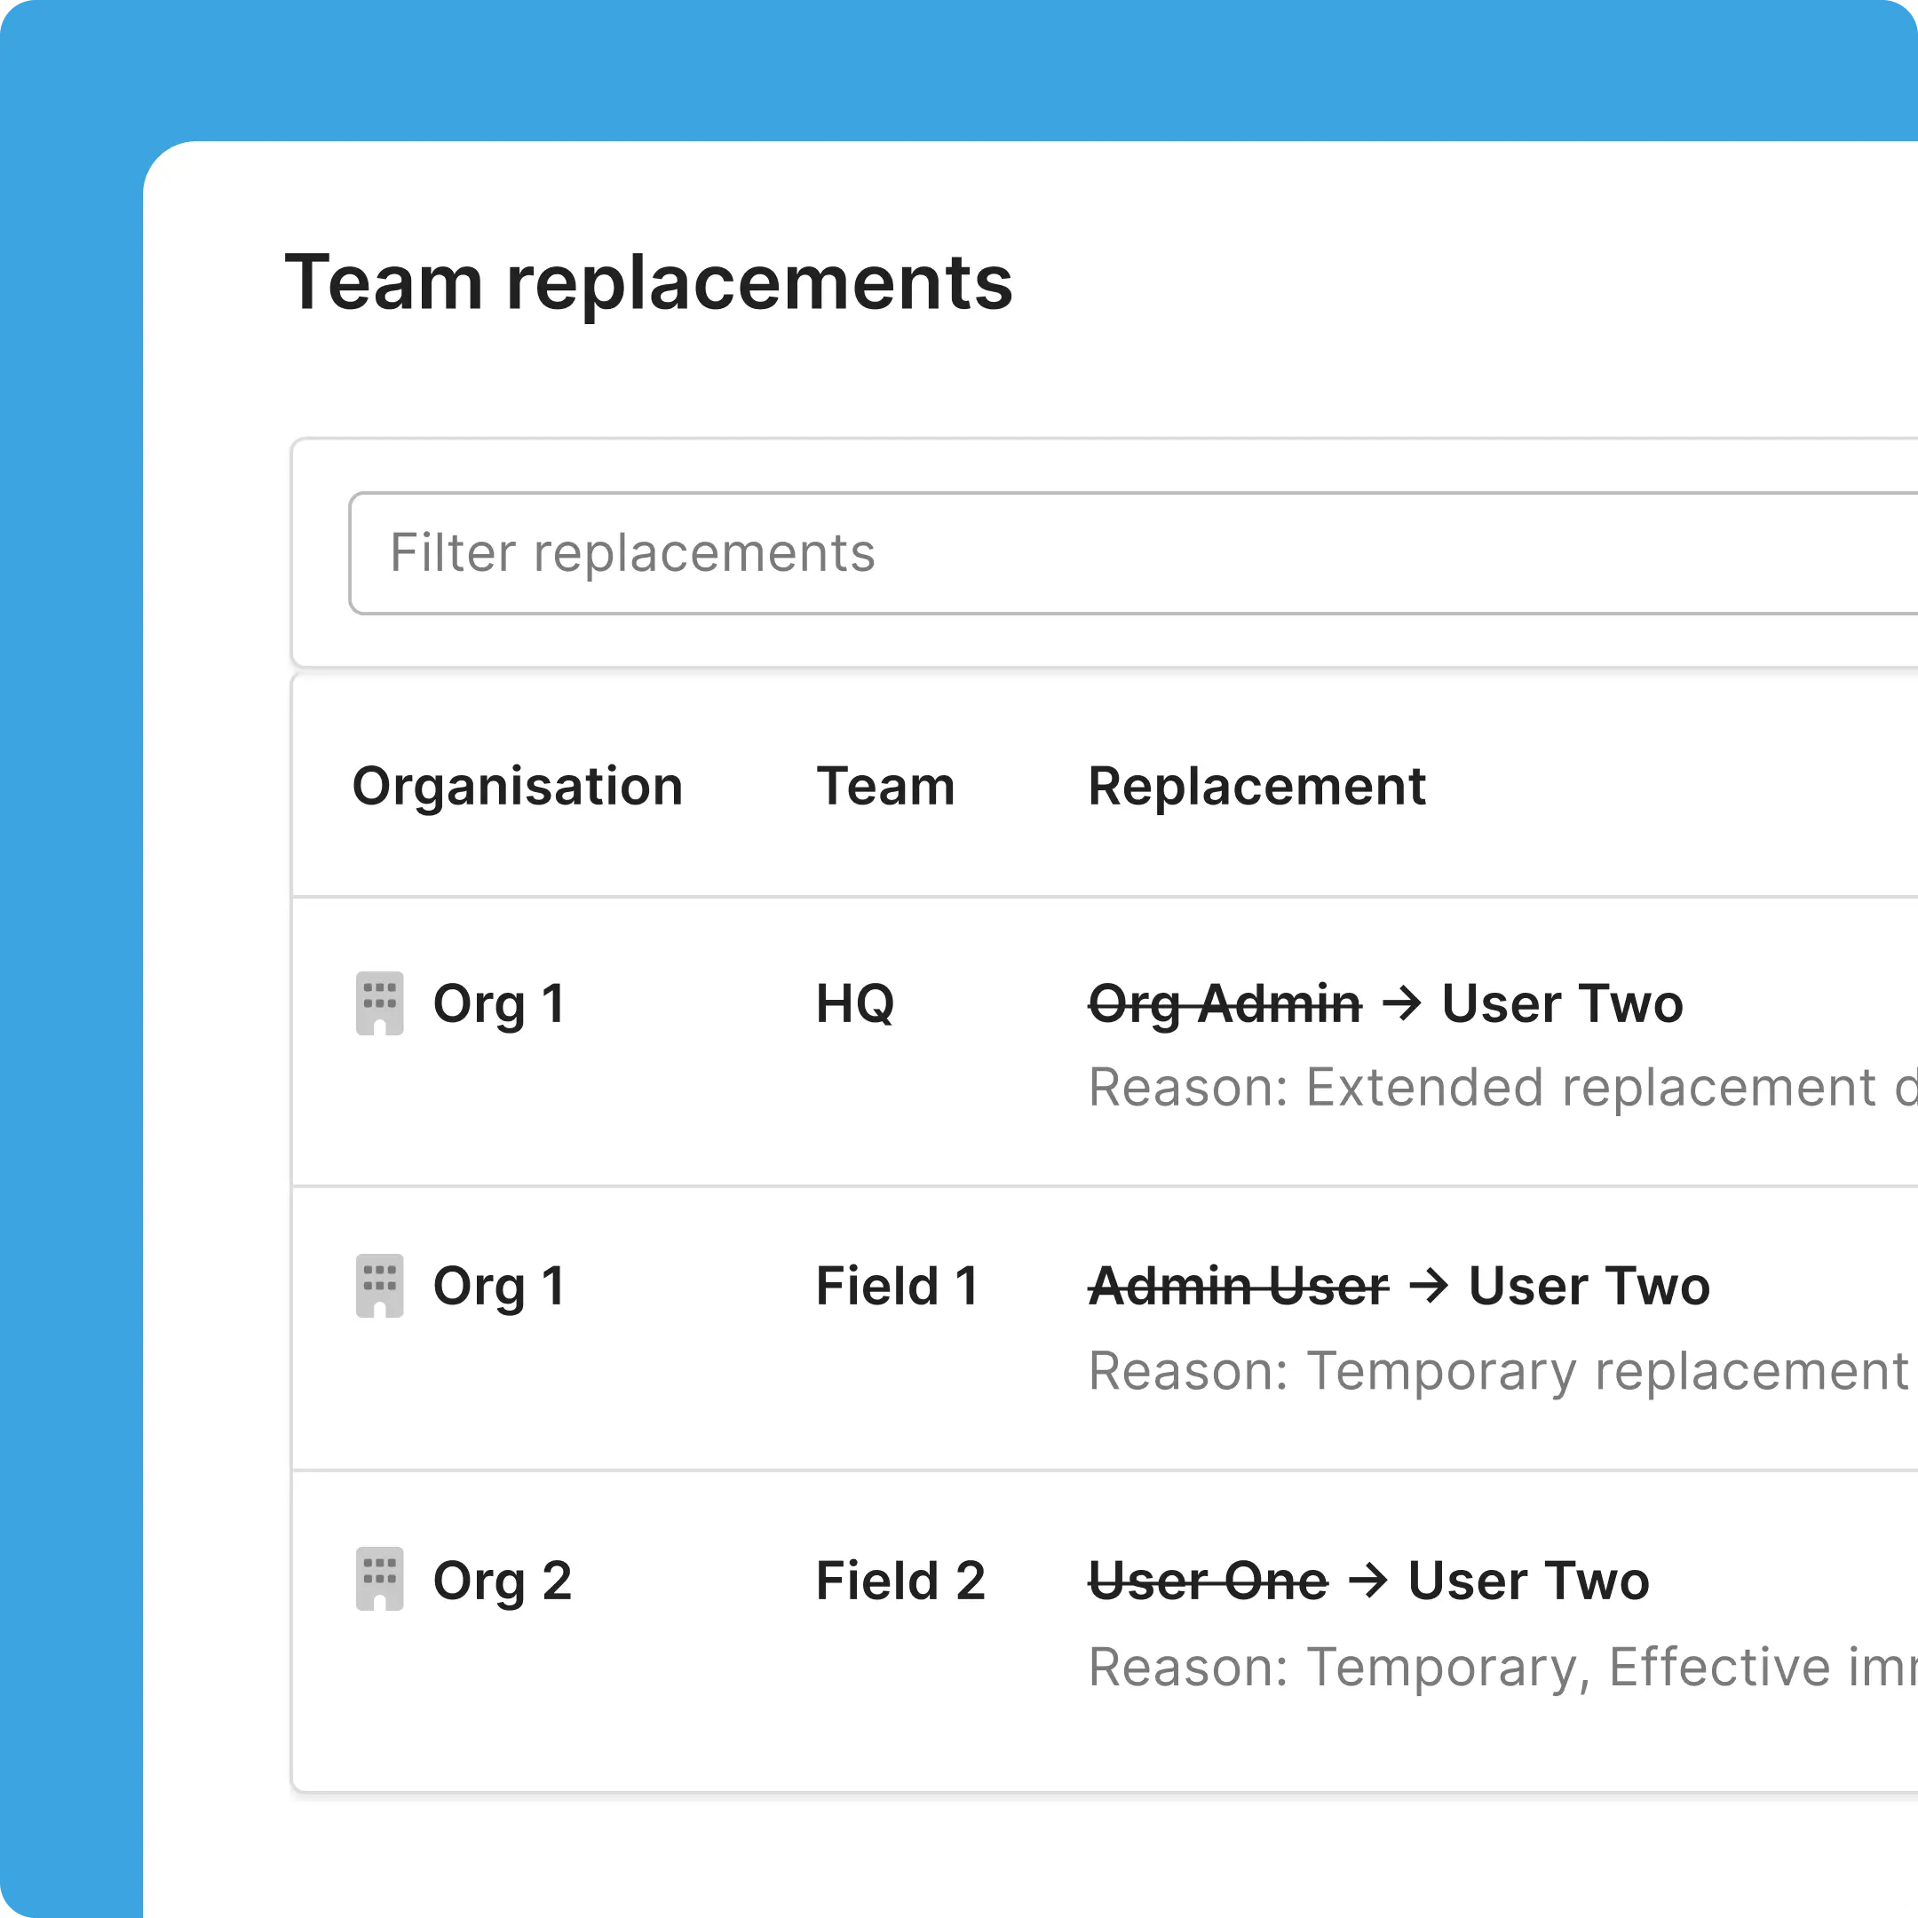Click the building icon beside Org 1 HQ
The image size is (1918, 1918).
(x=379, y=1003)
